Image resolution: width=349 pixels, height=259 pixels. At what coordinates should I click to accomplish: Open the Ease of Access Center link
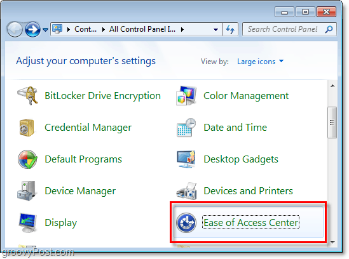click(251, 223)
